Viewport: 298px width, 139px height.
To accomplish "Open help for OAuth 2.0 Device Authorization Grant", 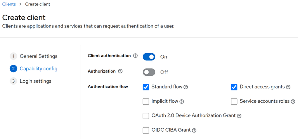I will point(239,116).
